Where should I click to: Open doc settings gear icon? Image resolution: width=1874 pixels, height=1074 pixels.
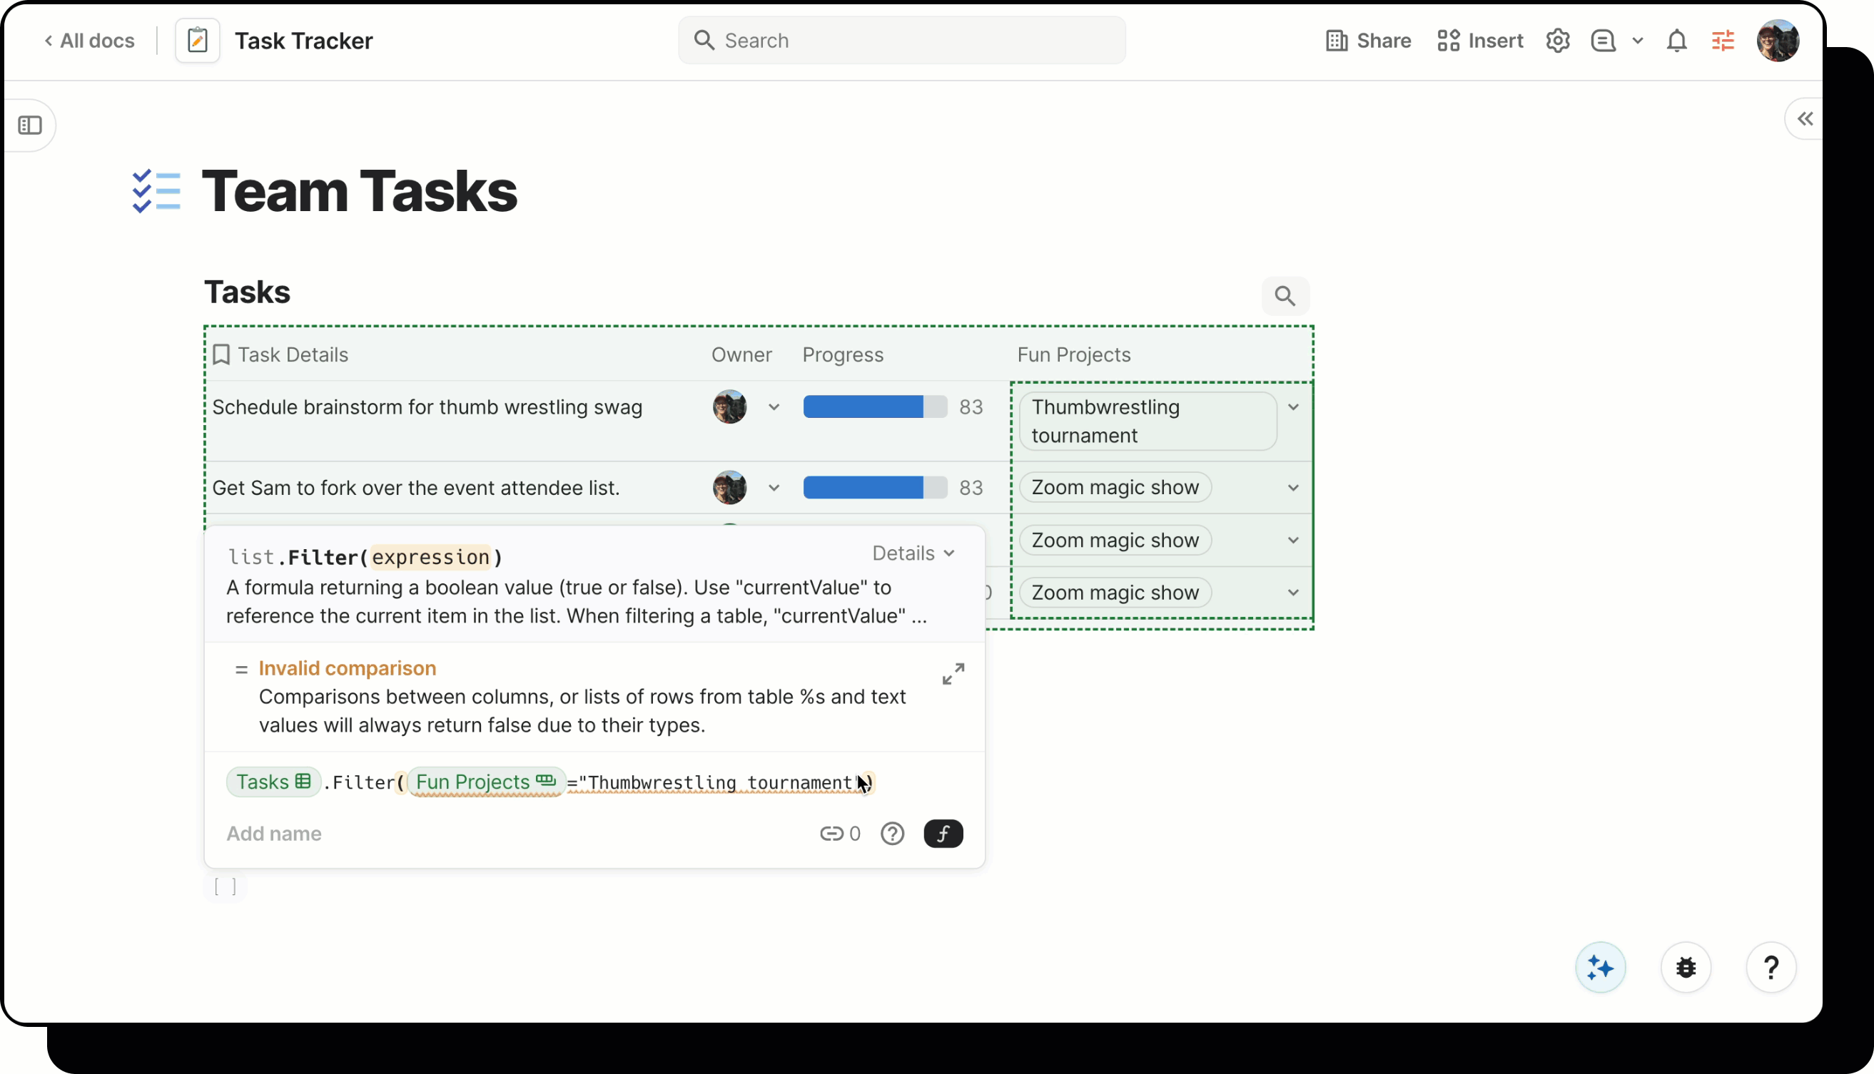[x=1557, y=41]
